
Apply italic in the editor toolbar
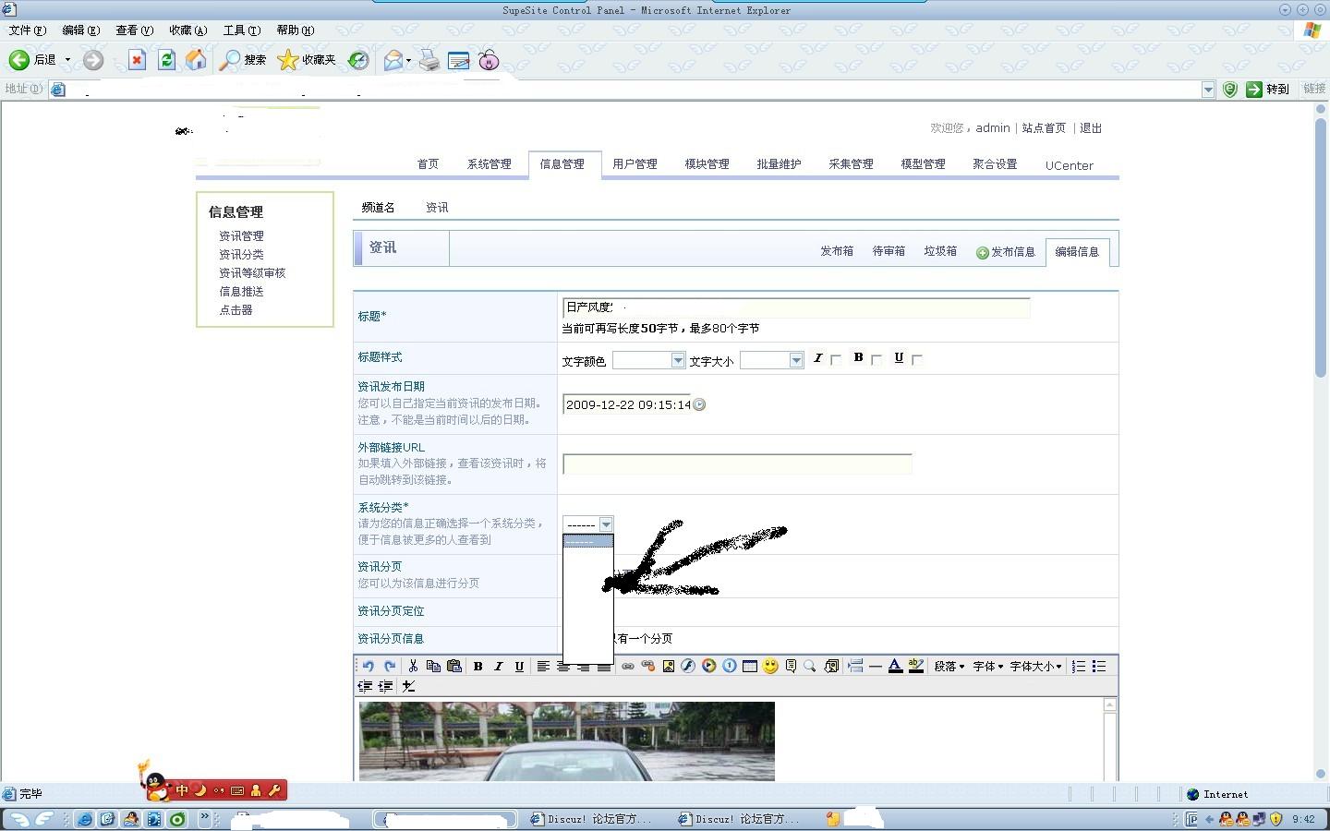498,666
